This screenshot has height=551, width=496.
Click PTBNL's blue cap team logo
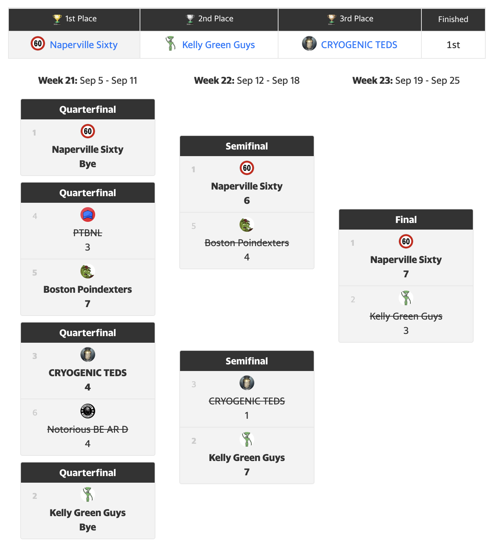click(x=88, y=215)
